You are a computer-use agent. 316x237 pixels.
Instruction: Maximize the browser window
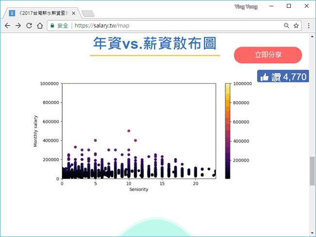point(289,6)
